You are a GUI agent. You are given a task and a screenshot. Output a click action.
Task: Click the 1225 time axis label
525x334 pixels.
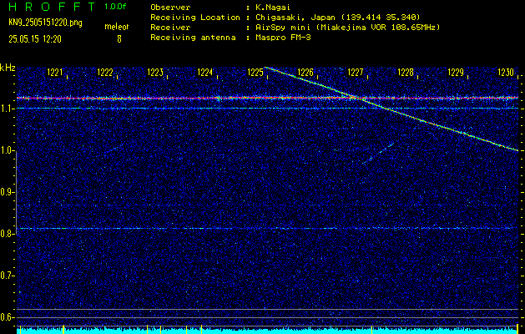click(x=255, y=73)
